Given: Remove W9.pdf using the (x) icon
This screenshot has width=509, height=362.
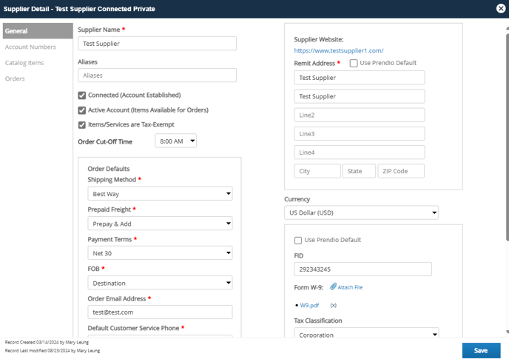Looking at the screenshot, I should tap(334, 305).
